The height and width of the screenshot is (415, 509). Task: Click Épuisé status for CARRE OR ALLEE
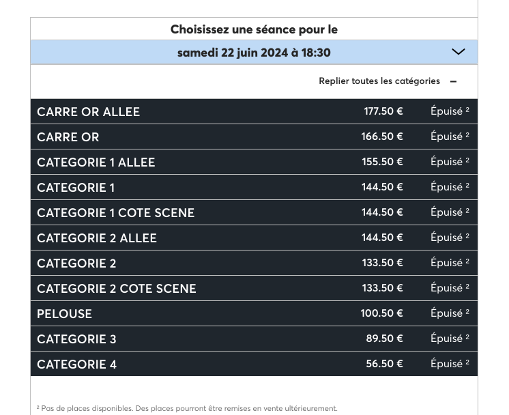pos(450,111)
